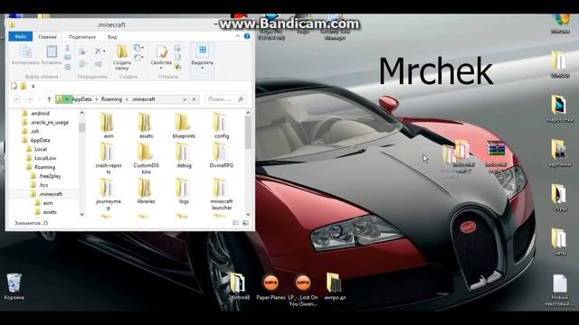Switch to the View (Вид) ribbon tab
The image size is (579, 325).
coord(112,37)
